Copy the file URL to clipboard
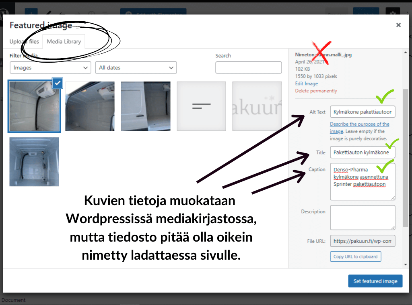This screenshot has height=305, width=412. point(355,256)
